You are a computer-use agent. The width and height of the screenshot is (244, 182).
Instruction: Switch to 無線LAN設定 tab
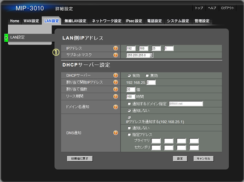[76, 21]
